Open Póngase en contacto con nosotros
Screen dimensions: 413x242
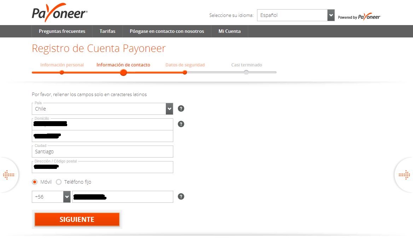pos(167,31)
